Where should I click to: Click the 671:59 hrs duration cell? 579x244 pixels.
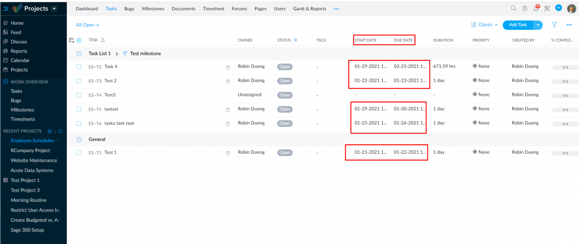[444, 66]
